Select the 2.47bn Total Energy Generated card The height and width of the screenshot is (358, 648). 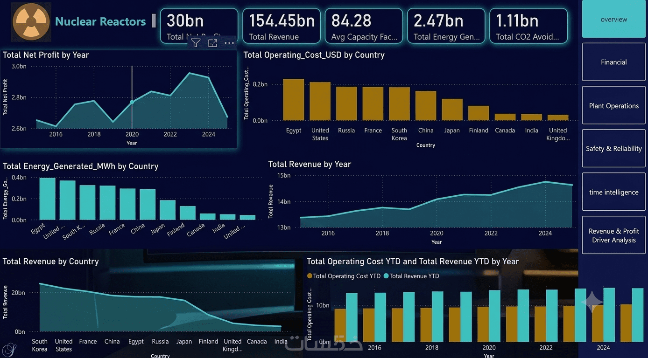point(446,26)
